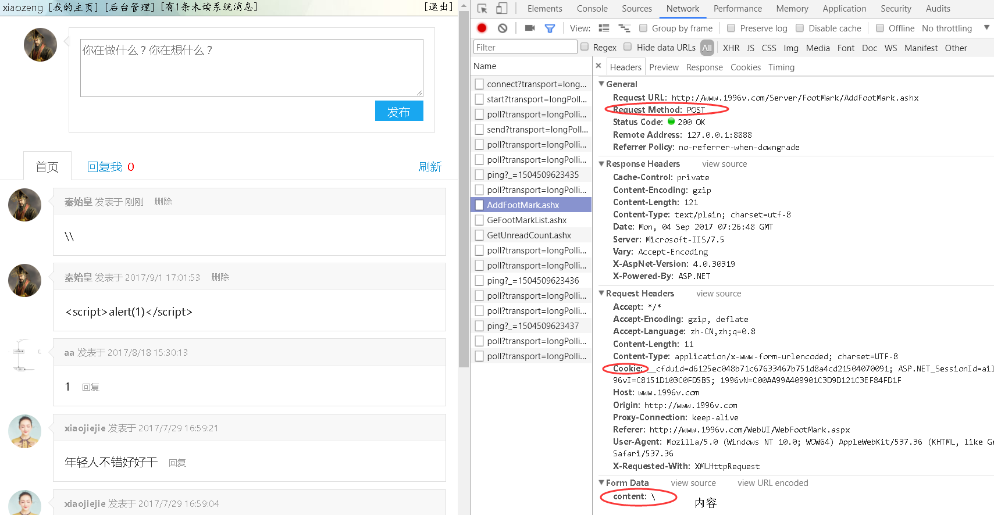The height and width of the screenshot is (515, 994).
Task: Close the request details panel
Action: point(598,66)
